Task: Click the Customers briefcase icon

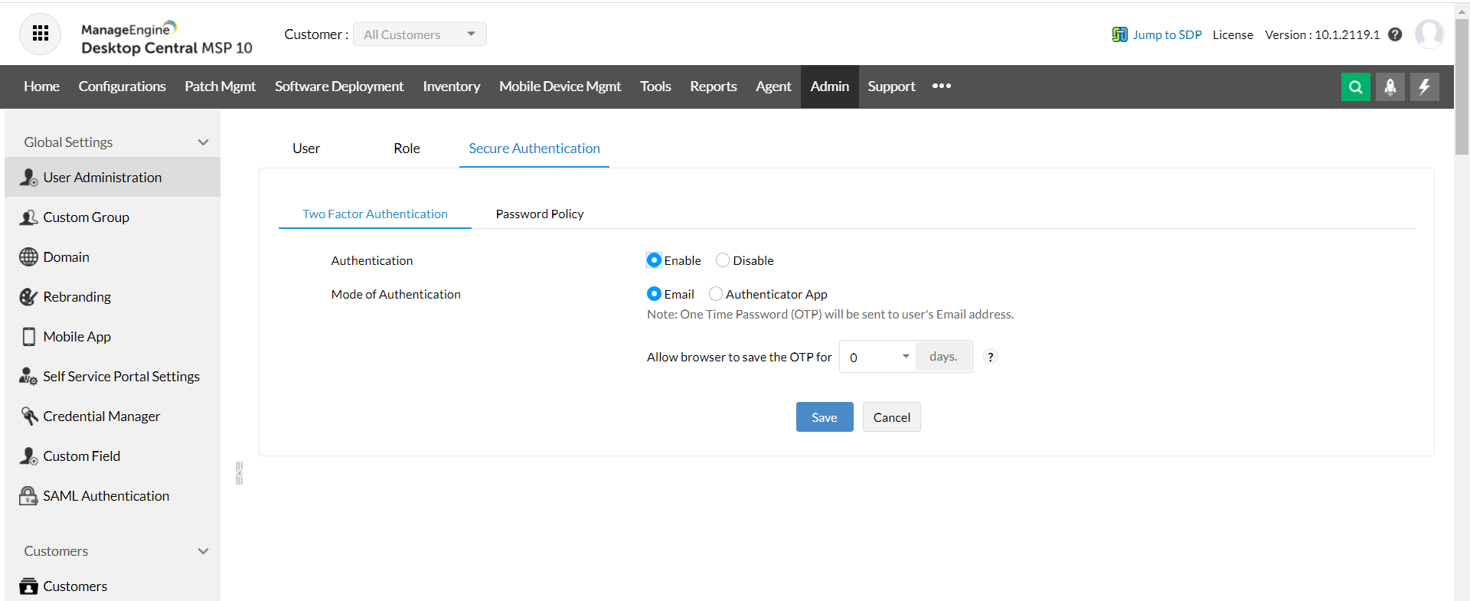Action: [28, 586]
